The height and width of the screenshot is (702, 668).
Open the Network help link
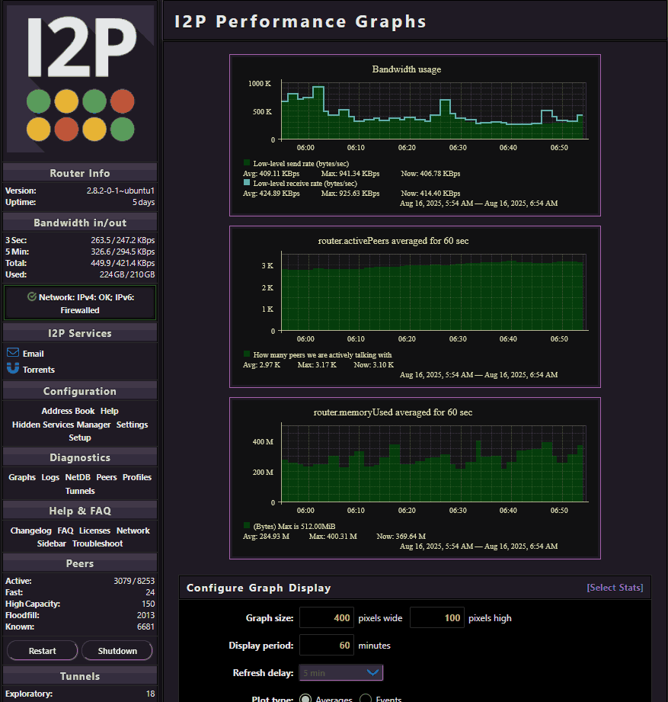pyautogui.click(x=133, y=531)
